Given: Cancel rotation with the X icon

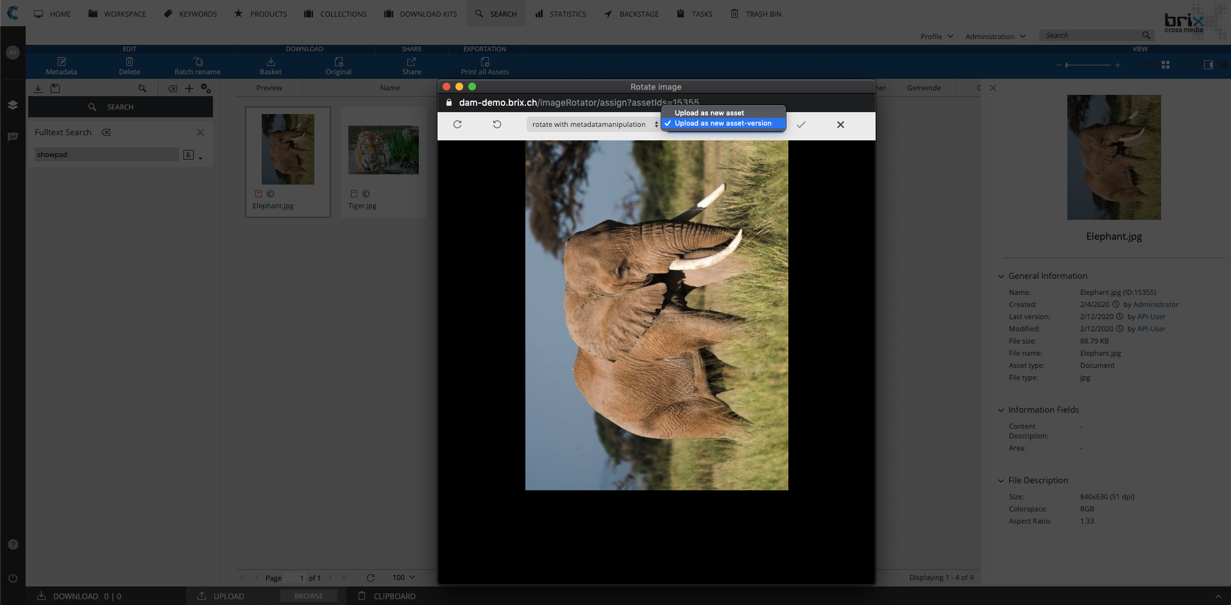Looking at the screenshot, I should [x=840, y=125].
